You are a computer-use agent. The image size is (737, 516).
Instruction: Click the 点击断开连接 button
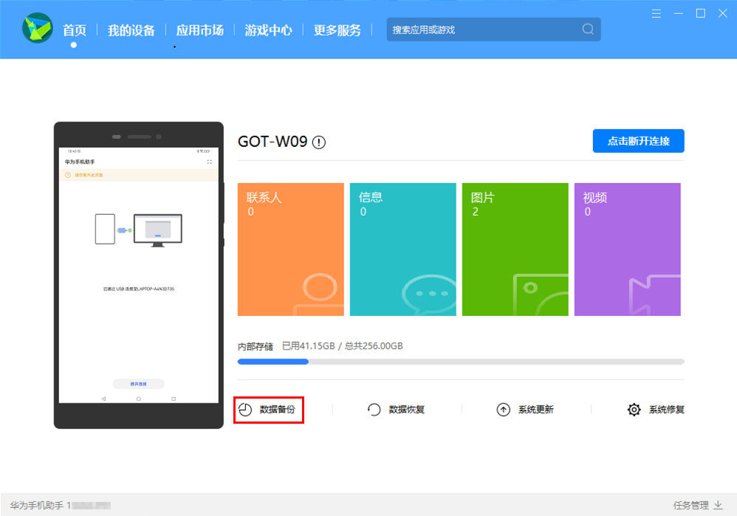pyautogui.click(x=638, y=141)
